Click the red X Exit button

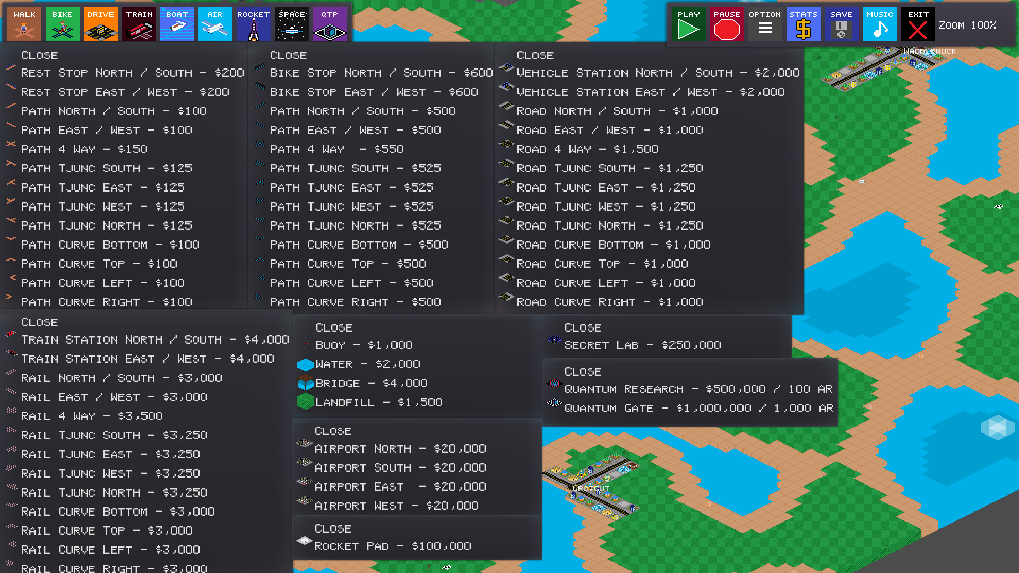coord(918,24)
